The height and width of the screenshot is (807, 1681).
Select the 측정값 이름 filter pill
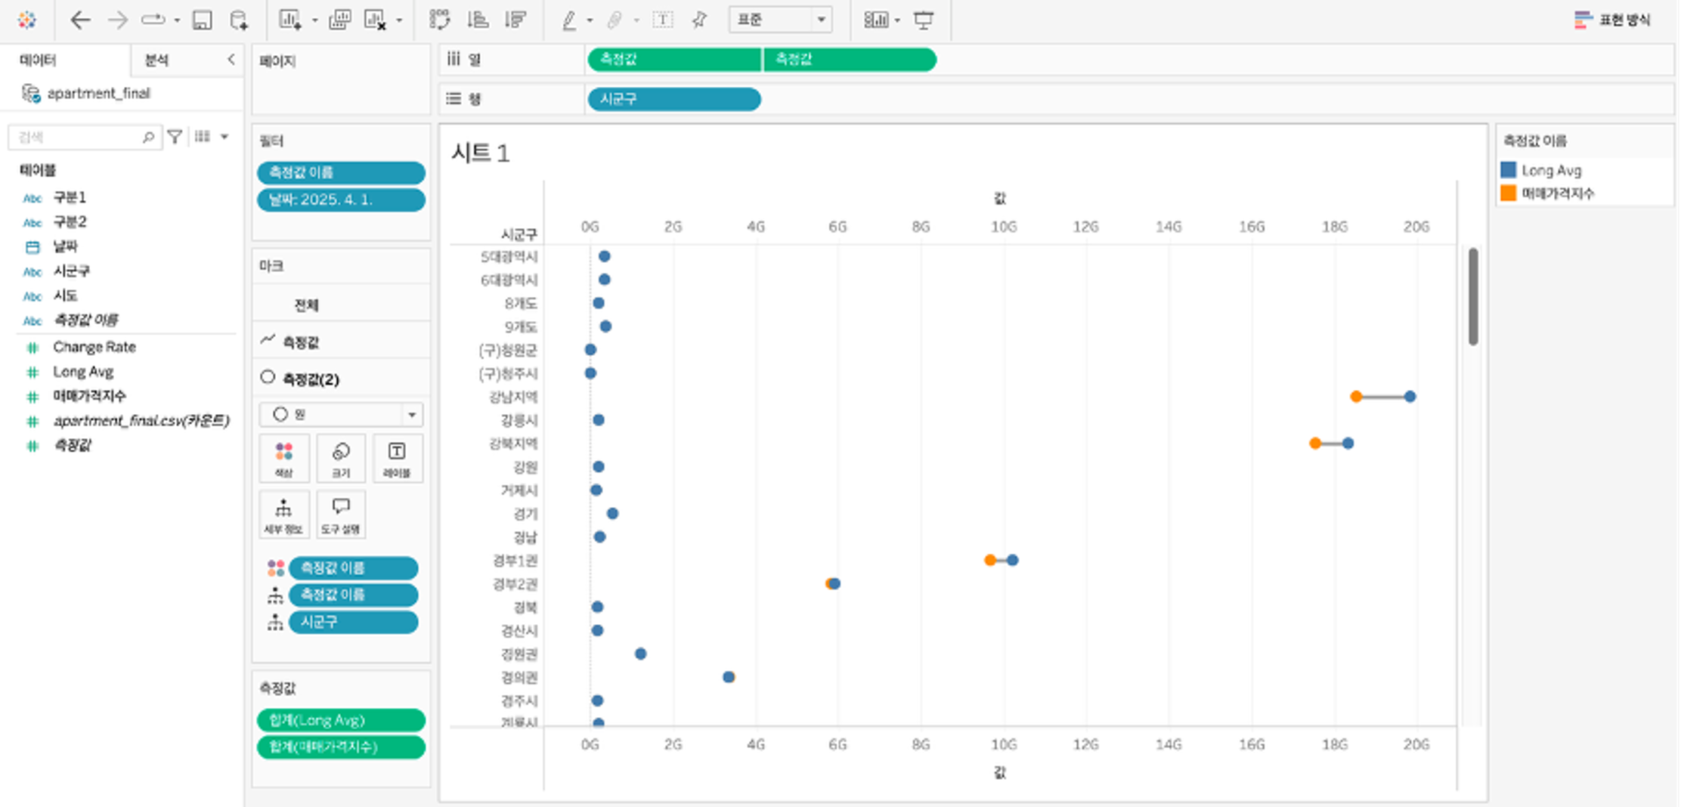[x=341, y=172]
